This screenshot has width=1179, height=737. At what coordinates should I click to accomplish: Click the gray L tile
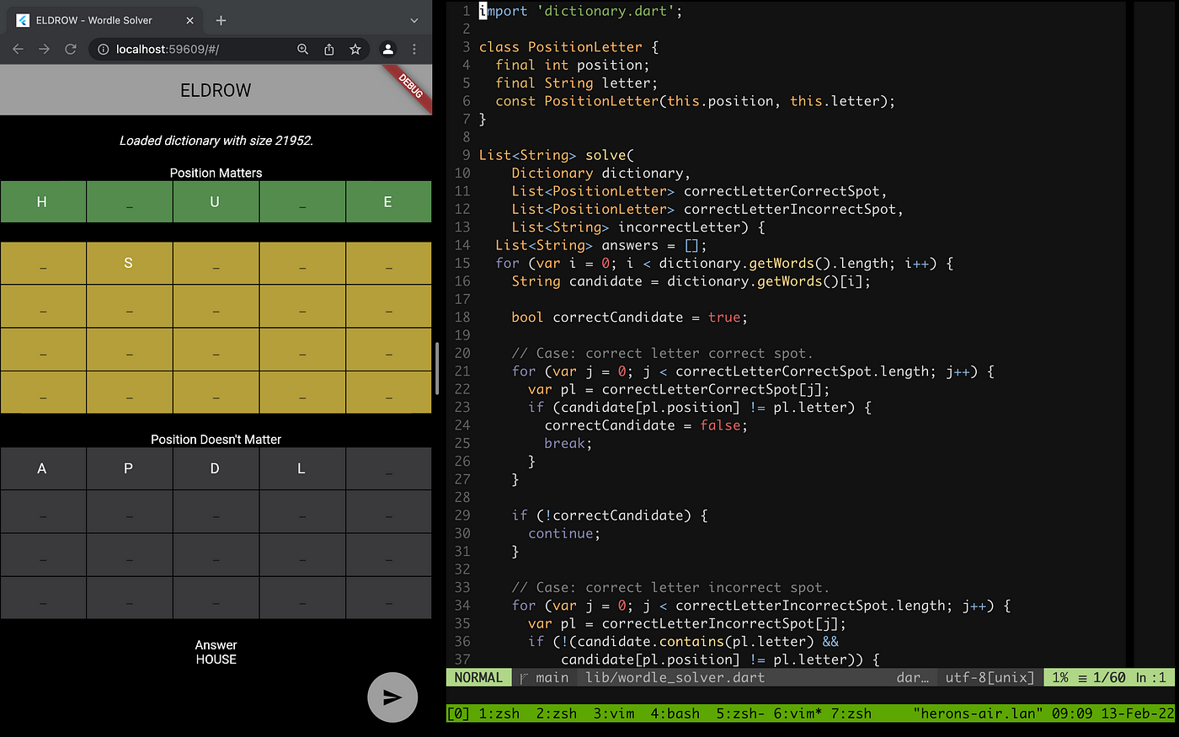pos(301,468)
